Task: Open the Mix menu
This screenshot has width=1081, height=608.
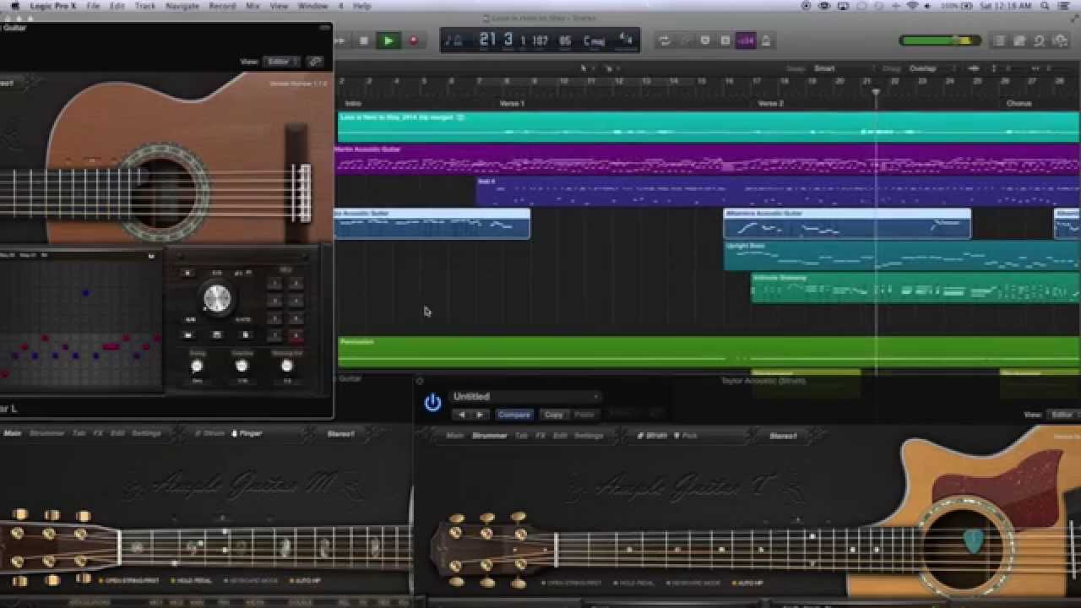Action: pos(253,6)
